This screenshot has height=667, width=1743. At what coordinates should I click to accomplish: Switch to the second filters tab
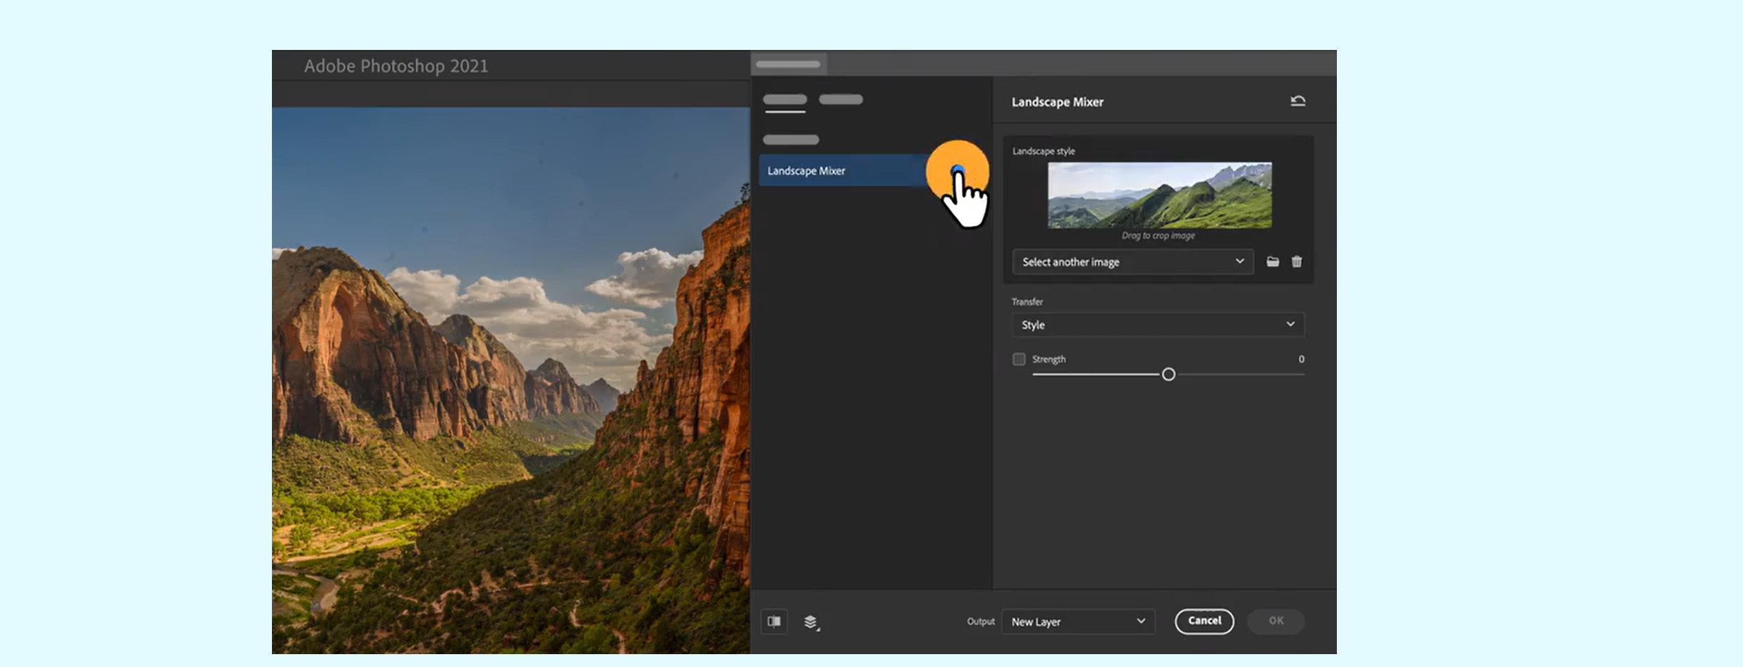[x=840, y=100]
